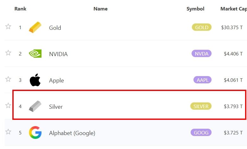This screenshot has height=149, width=247.
Task: Open the NVIDIA name link
Action: click(x=58, y=54)
